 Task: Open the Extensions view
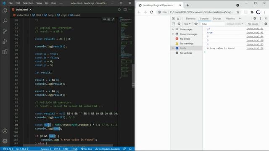5,52
